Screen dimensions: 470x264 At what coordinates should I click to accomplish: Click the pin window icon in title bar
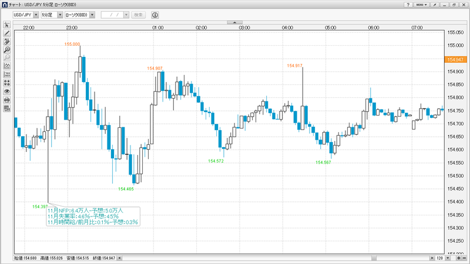pos(435,5)
